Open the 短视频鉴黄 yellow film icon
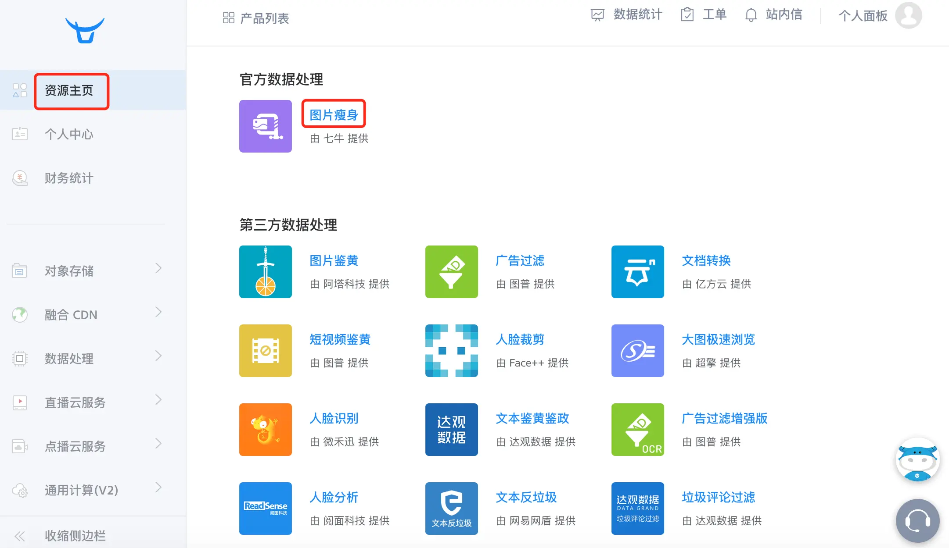The width and height of the screenshot is (949, 548). click(x=266, y=351)
